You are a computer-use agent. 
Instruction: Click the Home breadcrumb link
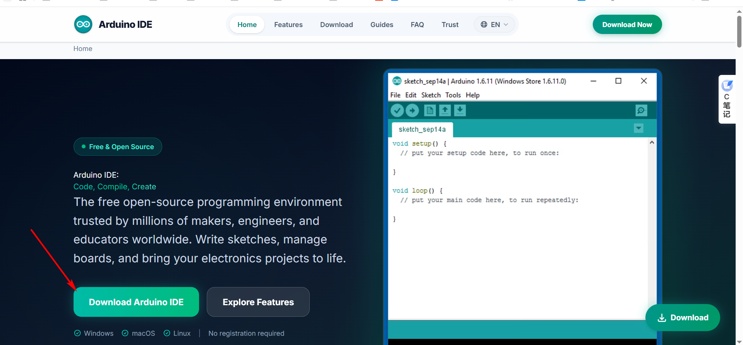pyautogui.click(x=83, y=49)
